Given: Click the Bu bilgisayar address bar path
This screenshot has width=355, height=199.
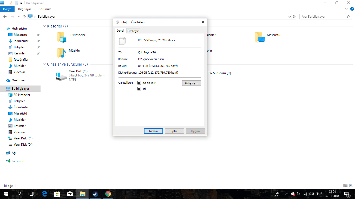Looking at the screenshot, I should point(47,17).
